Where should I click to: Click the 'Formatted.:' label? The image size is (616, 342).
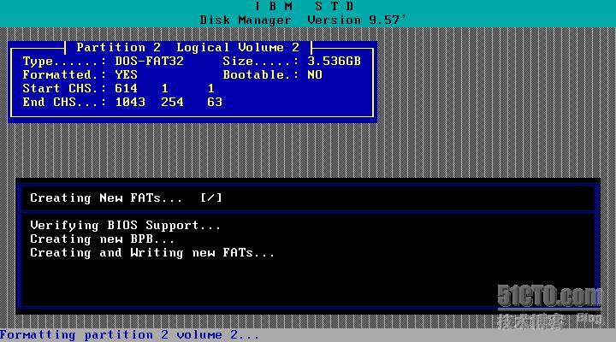[64, 74]
